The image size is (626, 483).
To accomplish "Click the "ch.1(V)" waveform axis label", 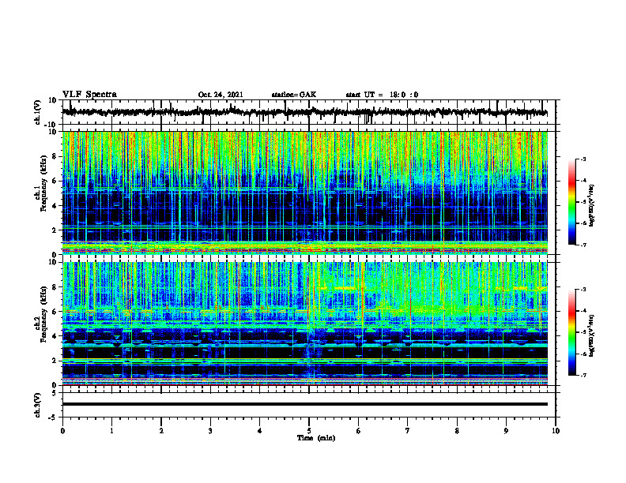I will [x=37, y=112].
